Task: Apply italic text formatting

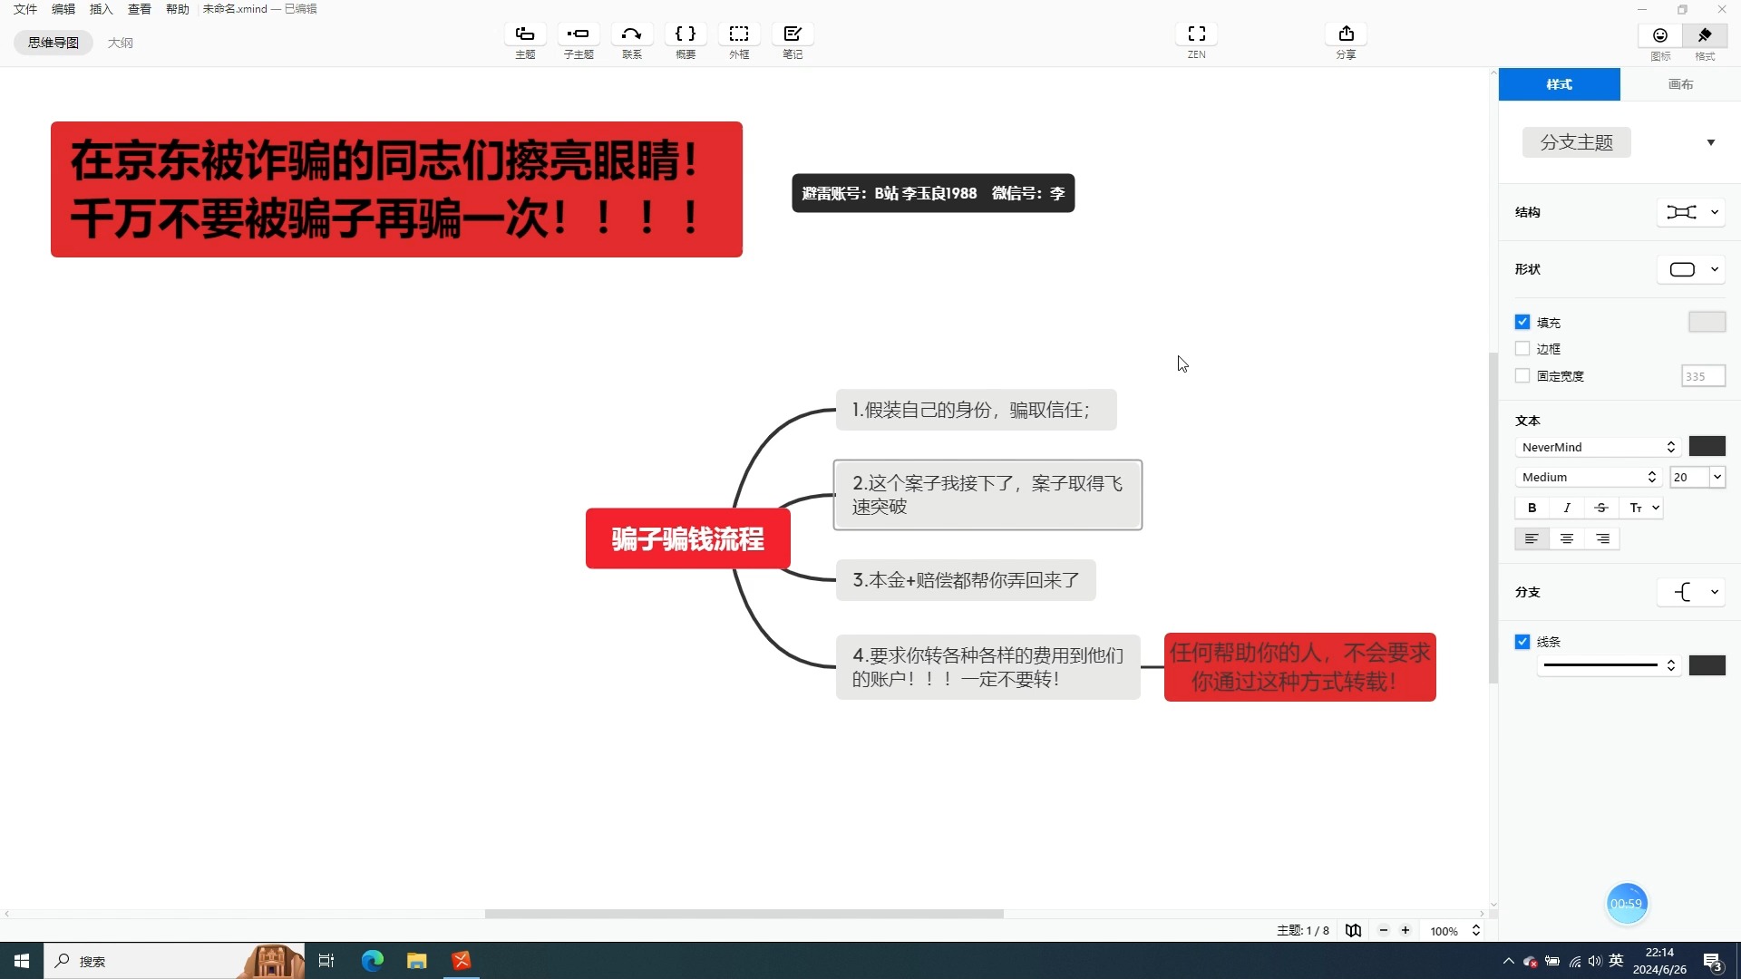Action: [1567, 508]
